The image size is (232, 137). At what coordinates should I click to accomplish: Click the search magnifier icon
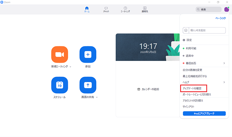click(x=198, y=9)
